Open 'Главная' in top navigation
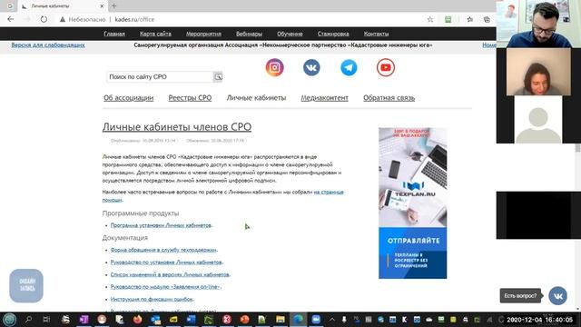This screenshot has height=327, width=581. coord(114,34)
